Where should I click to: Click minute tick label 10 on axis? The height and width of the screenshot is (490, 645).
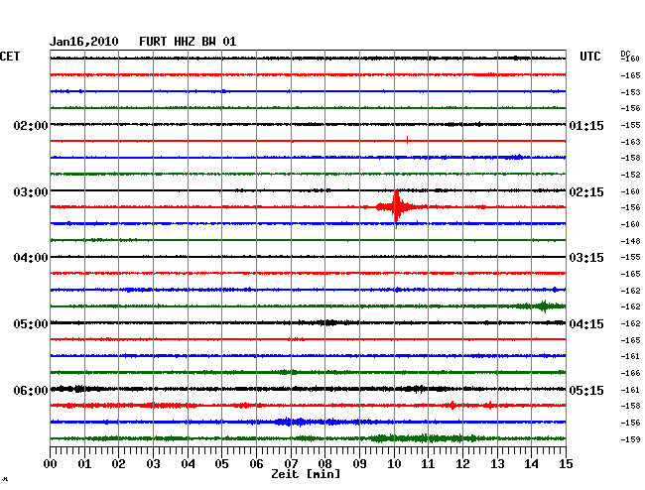(x=394, y=463)
